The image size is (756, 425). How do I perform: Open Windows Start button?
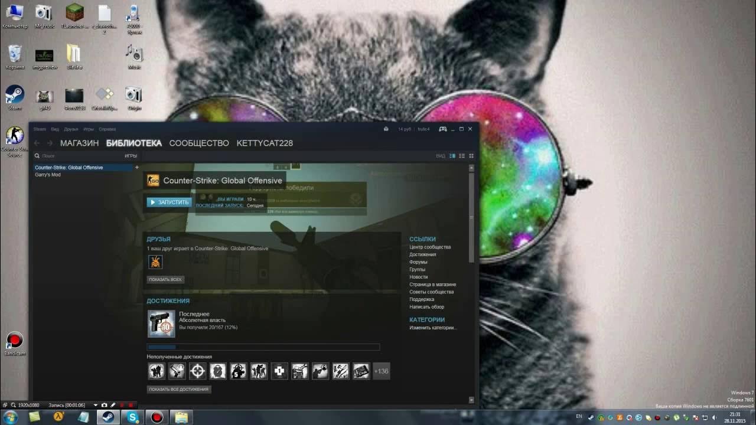point(11,417)
